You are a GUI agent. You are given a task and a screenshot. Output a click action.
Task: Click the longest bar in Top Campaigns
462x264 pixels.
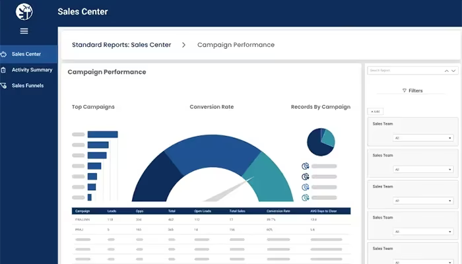click(x=102, y=135)
